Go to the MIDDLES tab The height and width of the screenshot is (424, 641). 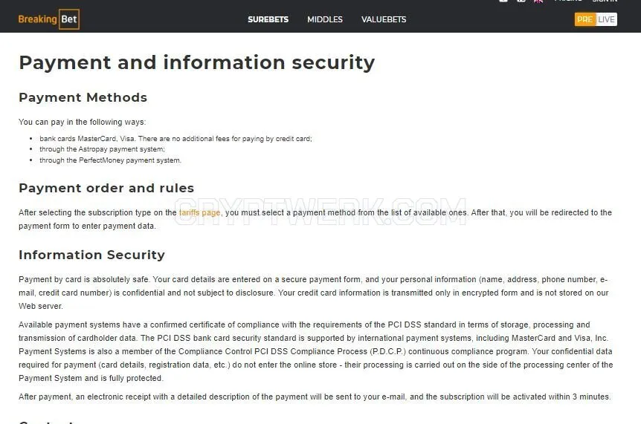coord(324,19)
